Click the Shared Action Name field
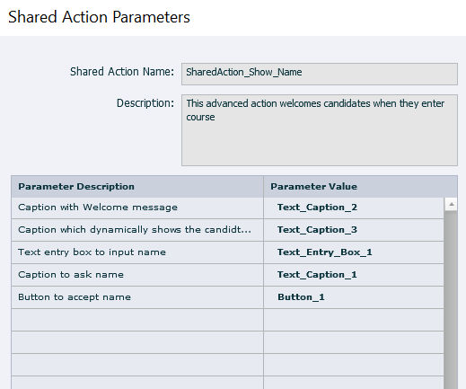The width and height of the screenshot is (466, 389). pyautogui.click(x=320, y=74)
